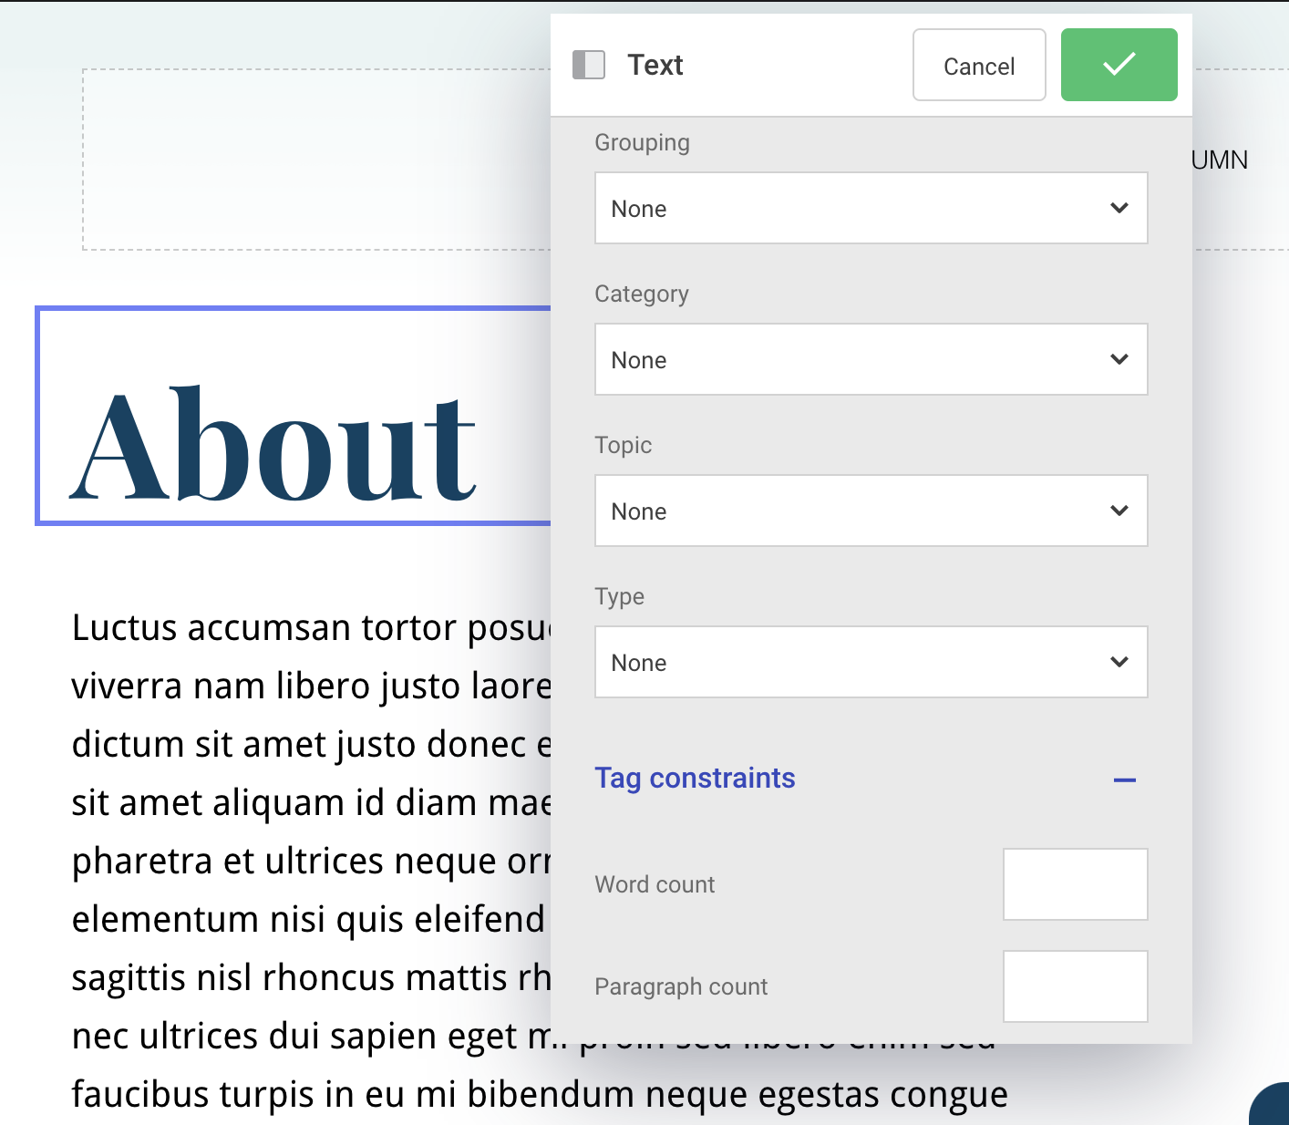Image resolution: width=1289 pixels, height=1125 pixels.
Task: Click the 'Topic' field label
Action: [624, 445]
